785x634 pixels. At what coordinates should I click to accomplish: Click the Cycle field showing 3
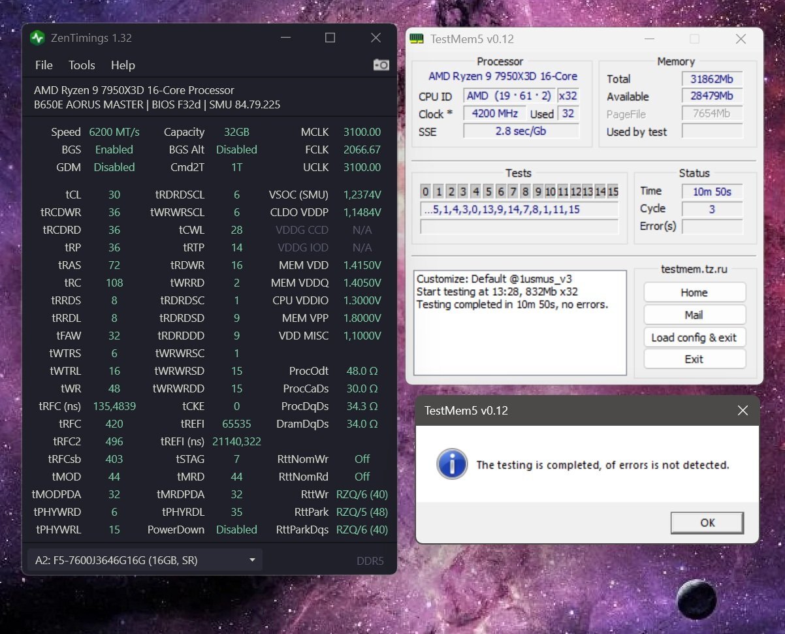(x=713, y=209)
